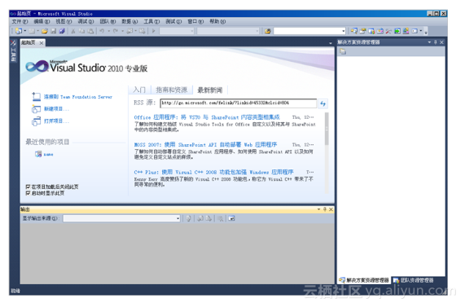Click the 打开项目 link

56,121
